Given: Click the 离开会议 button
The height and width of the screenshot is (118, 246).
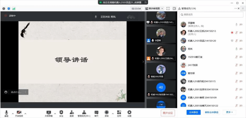Looking at the screenshot, I should tap(168, 113).
